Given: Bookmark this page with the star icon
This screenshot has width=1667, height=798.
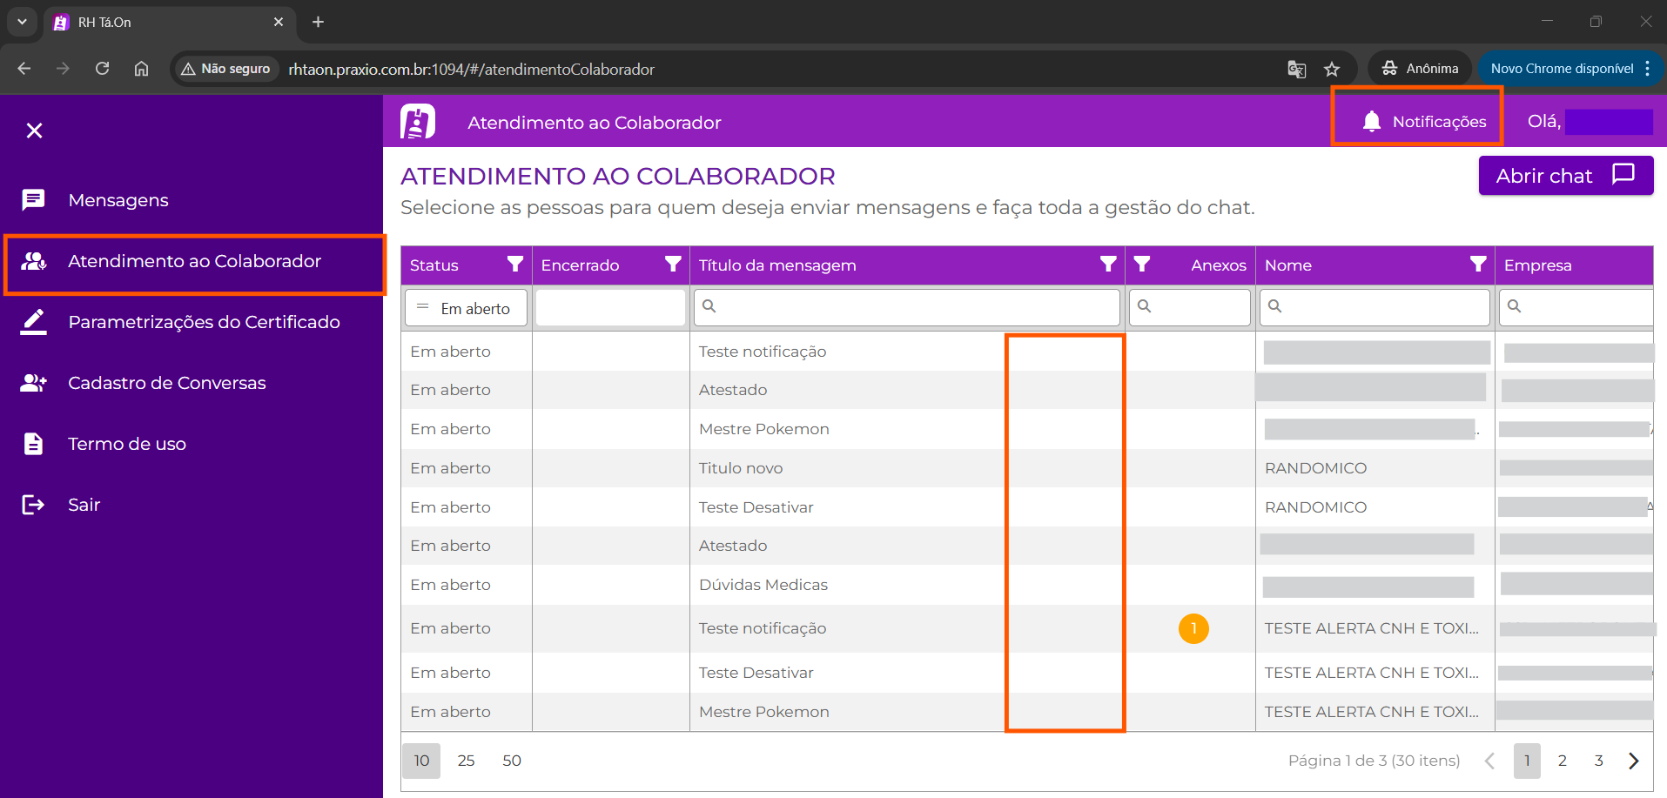Looking at the screenshot, I should [x=1332, y=69].
